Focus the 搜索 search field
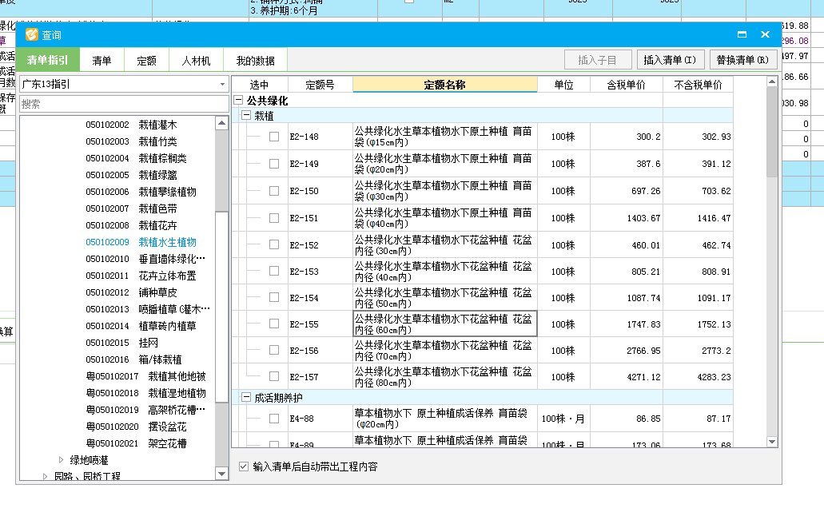The height and width of the screenshot is (528, 824). [x=124, y=104]
